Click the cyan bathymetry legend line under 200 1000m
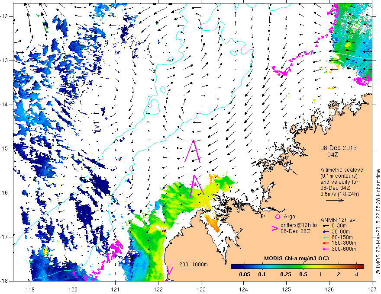The height and width of the screenshot is (294, 381). click(188, 269)
